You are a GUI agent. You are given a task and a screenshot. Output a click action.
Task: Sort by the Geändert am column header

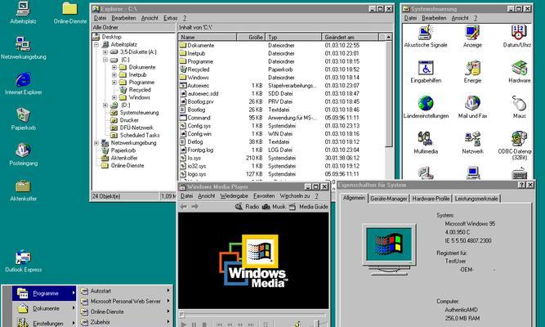click(351, 38)
